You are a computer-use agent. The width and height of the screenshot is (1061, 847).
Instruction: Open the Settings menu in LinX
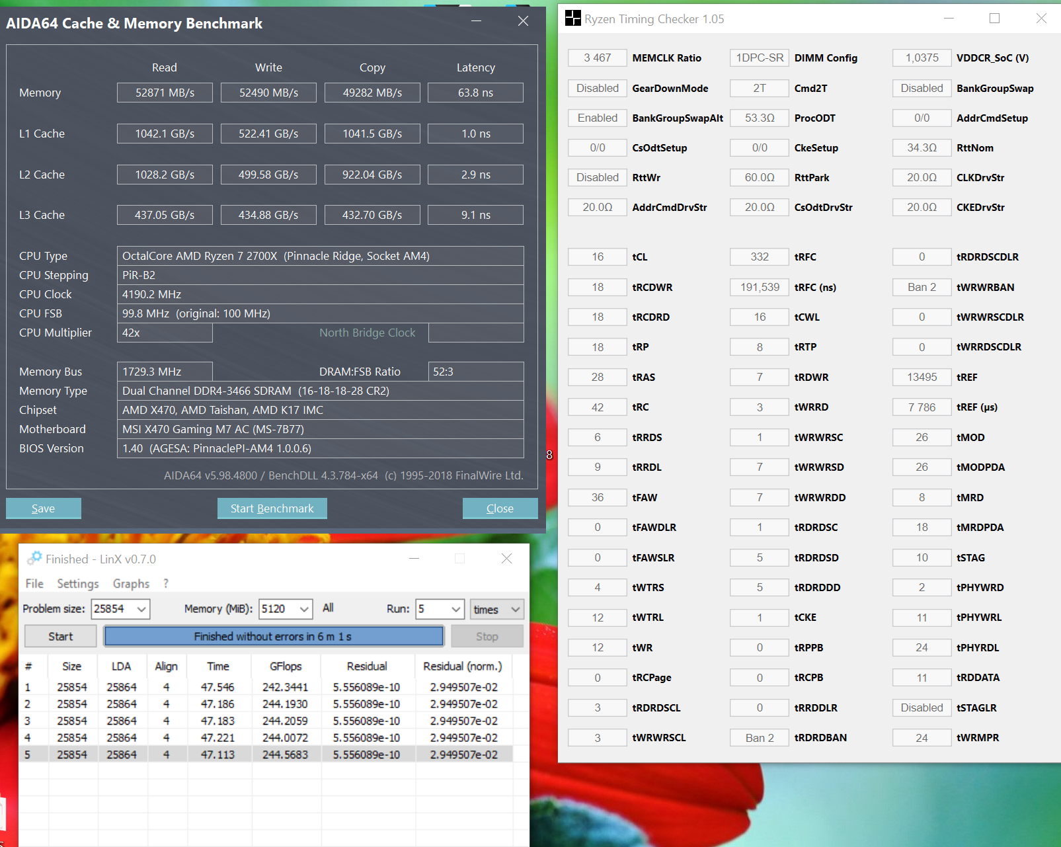click(78, 583)
